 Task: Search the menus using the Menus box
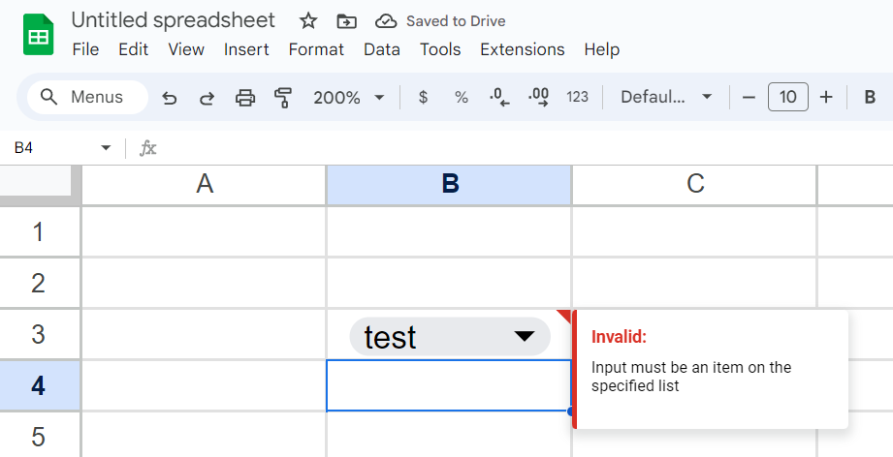87,97
